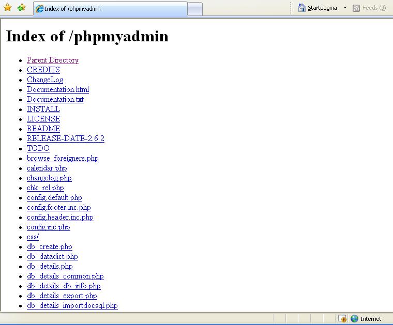
Task: Click the Add to Favorites icon
Action: coord(22,8)
